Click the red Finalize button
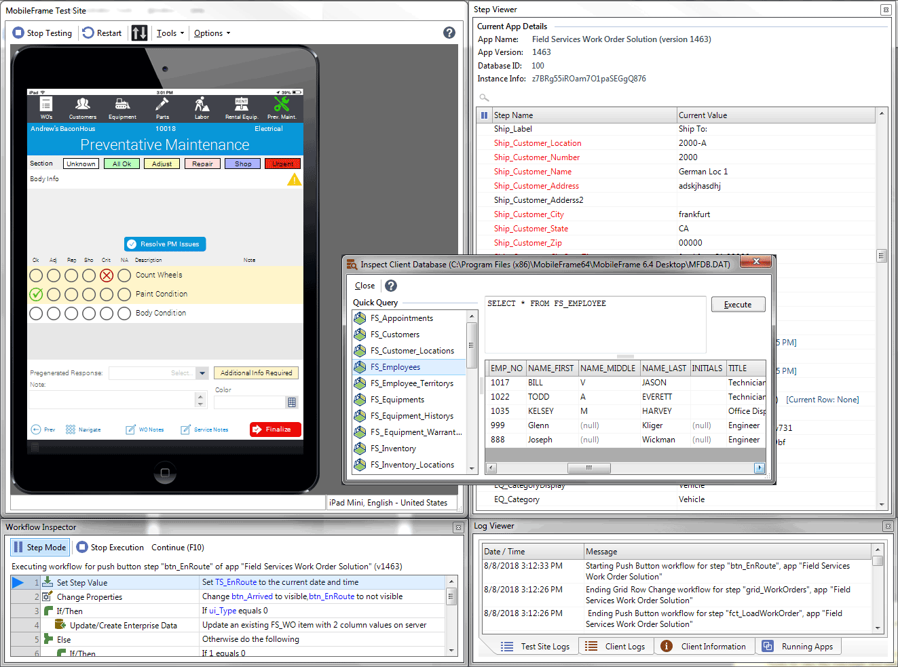The height and width of the screenshot is (667, 898). (x=276, y=430)
